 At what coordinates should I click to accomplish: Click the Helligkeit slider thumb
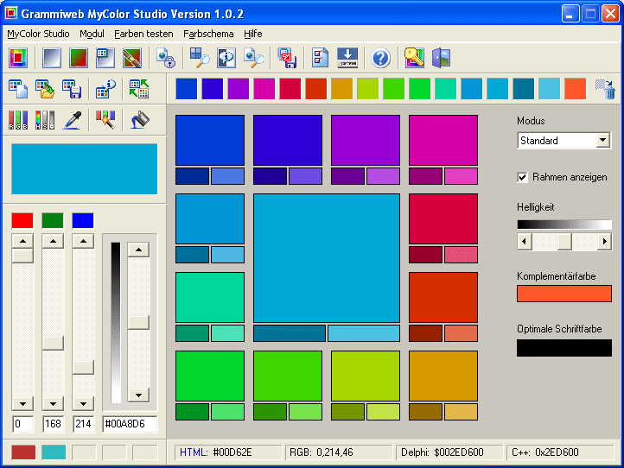pos(564,242)
